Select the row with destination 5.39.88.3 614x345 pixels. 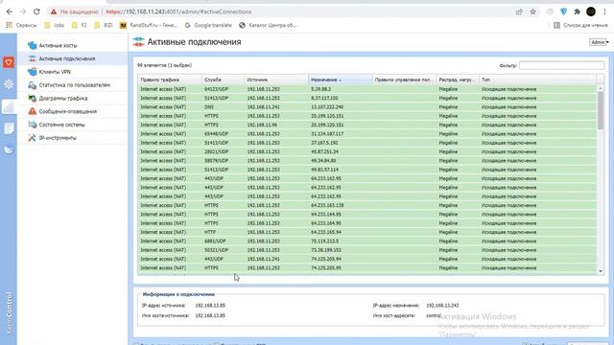(x=366, y=89)
